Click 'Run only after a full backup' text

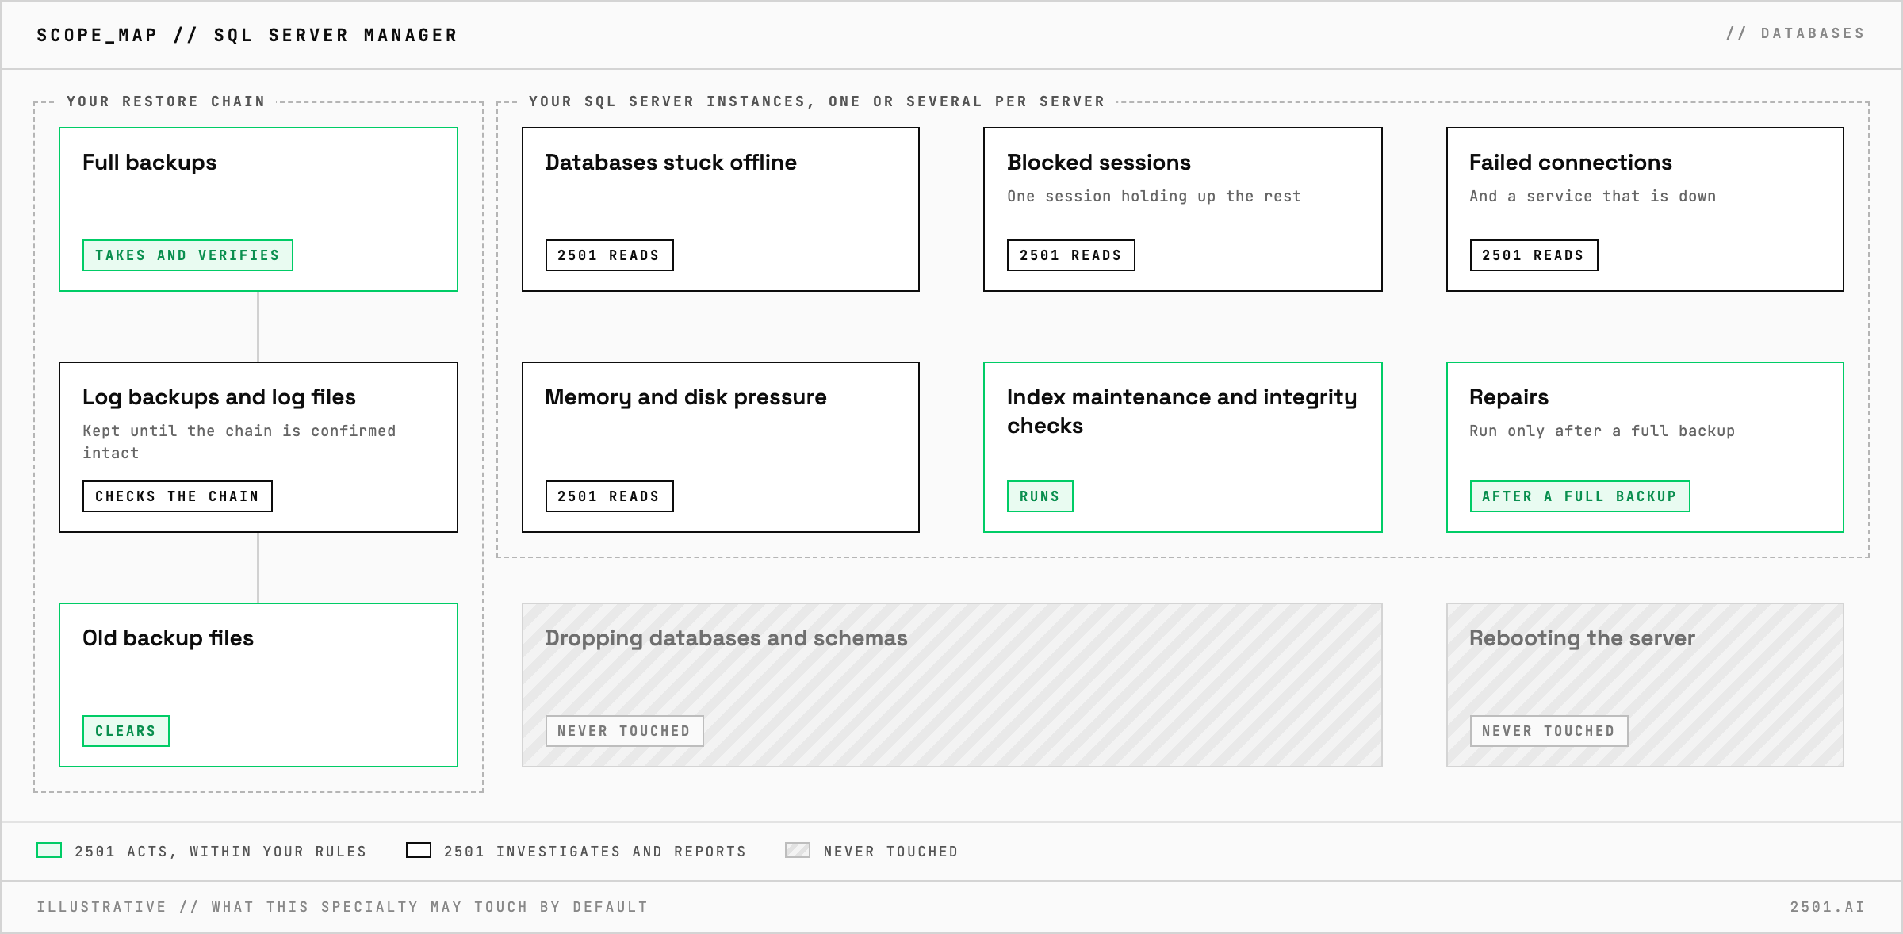1602,431
